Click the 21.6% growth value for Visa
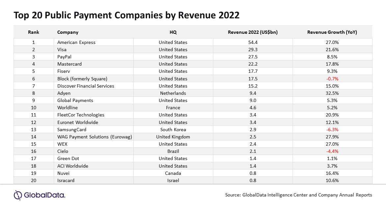 coord(332,50)
